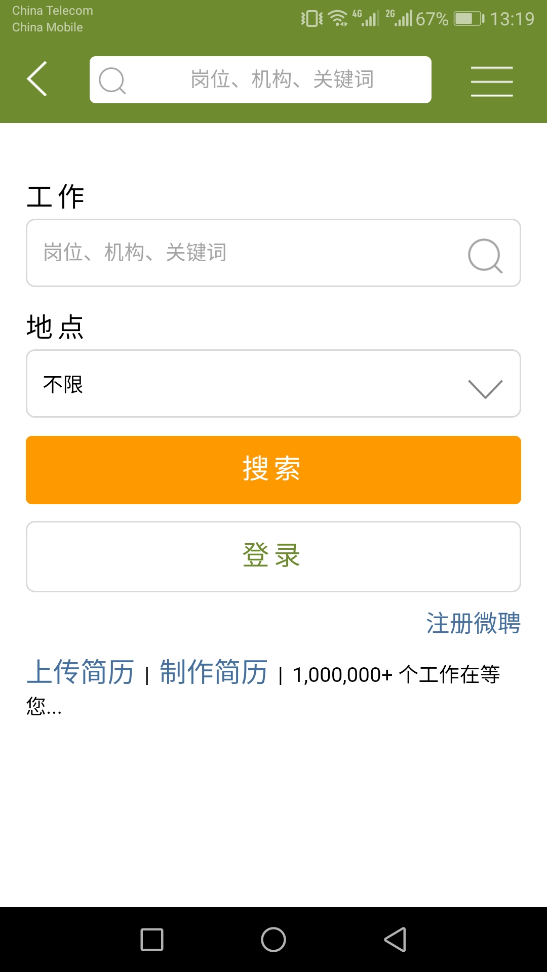Tap the Wi-Fi status icon
Viewport: 547px width, 972px height.
tap(338, 18)
